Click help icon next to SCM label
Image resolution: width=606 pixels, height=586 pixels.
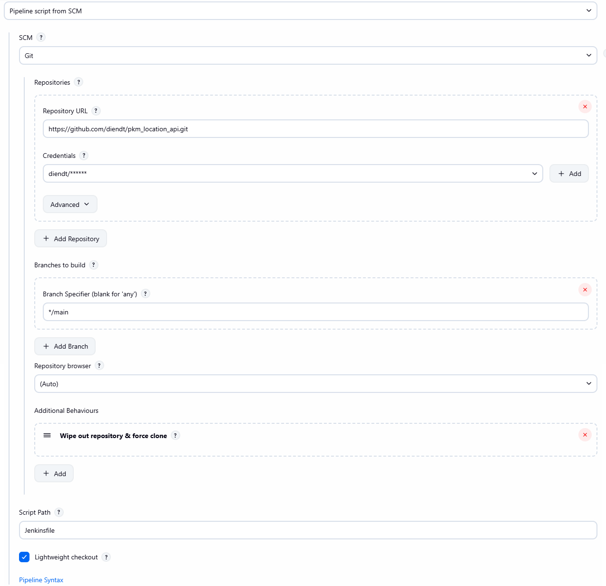(x=41, y=38)
